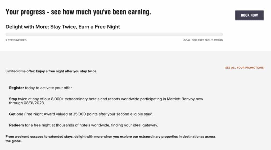This screenshot has width=271, height=150.
Task: Click the bold "Redeem" step word
Action: click(x=16, y=125)
